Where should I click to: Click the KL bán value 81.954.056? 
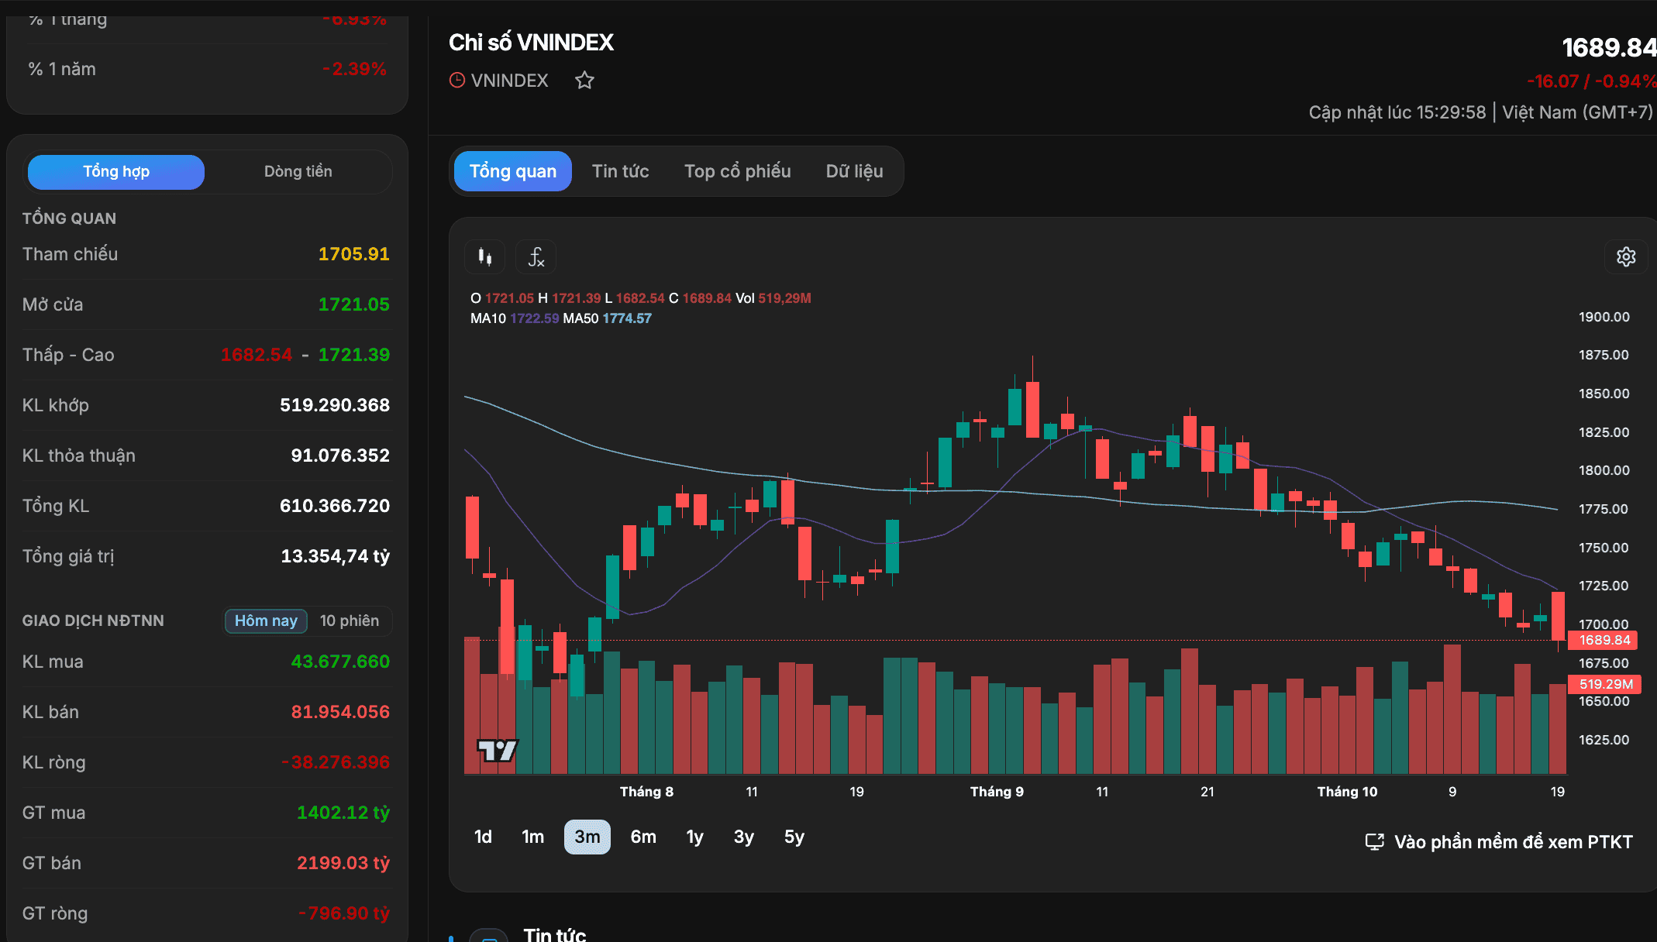point(340,712)
